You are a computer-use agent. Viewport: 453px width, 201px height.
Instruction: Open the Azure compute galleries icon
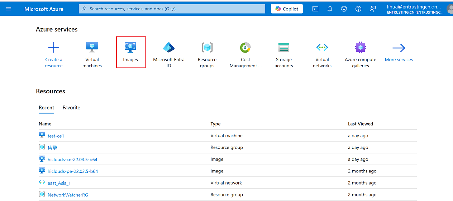[x=361, y=47]
